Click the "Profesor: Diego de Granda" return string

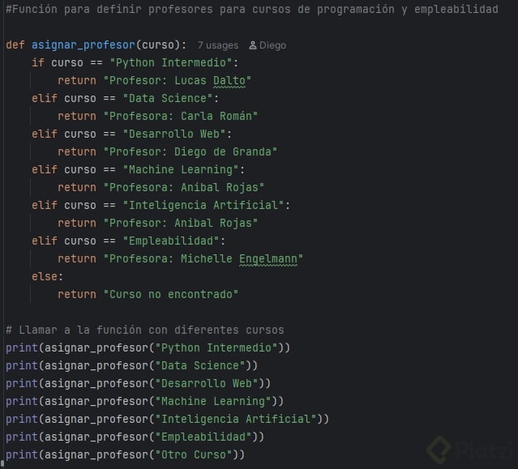coord(191,151)
